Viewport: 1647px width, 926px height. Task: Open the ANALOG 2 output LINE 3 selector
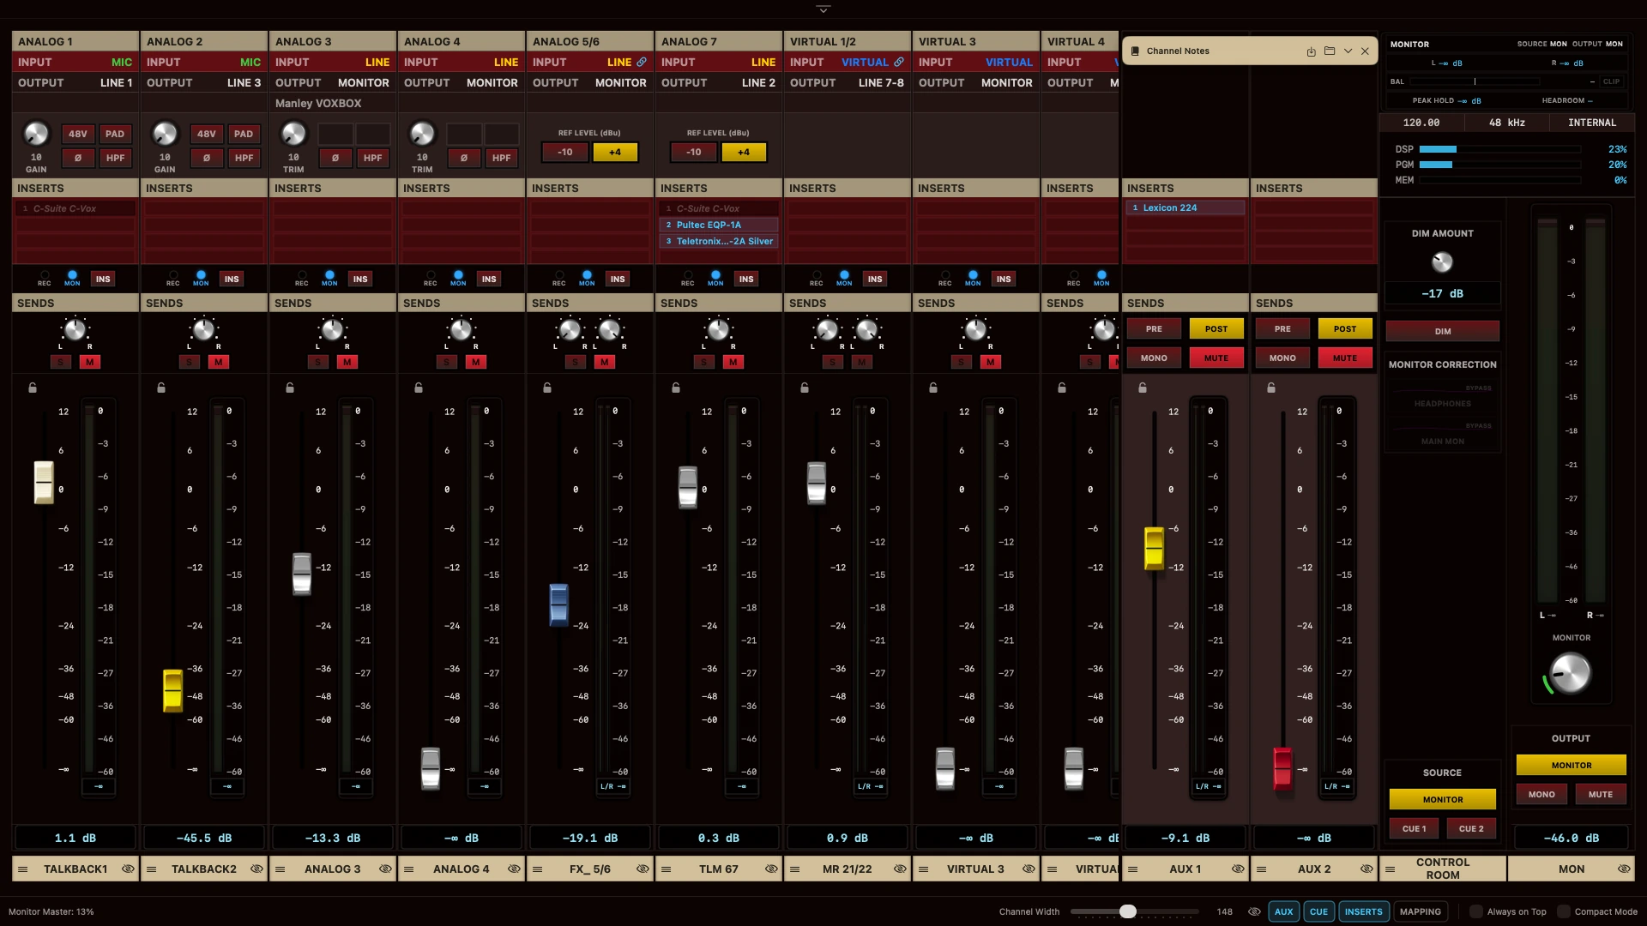point(244,82)
